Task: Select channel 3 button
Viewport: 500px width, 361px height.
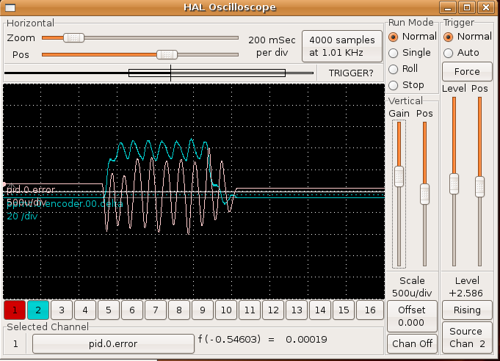Action: [62, 310]
